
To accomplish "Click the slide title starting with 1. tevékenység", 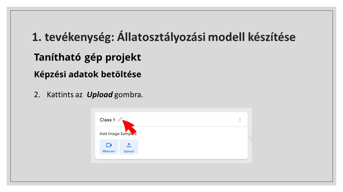I will 163,37.
